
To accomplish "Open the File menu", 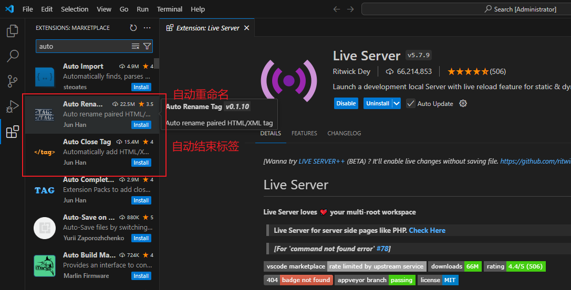I will (x=28, y=9).
